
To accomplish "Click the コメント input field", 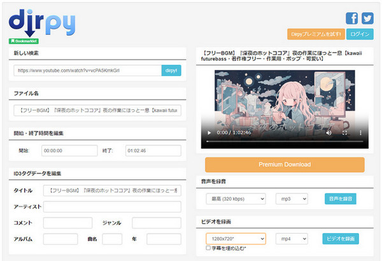I will click(67, 223).
